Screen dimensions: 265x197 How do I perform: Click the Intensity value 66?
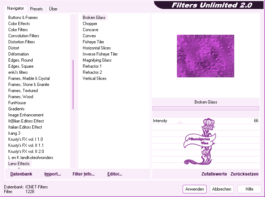pos(256,121)
